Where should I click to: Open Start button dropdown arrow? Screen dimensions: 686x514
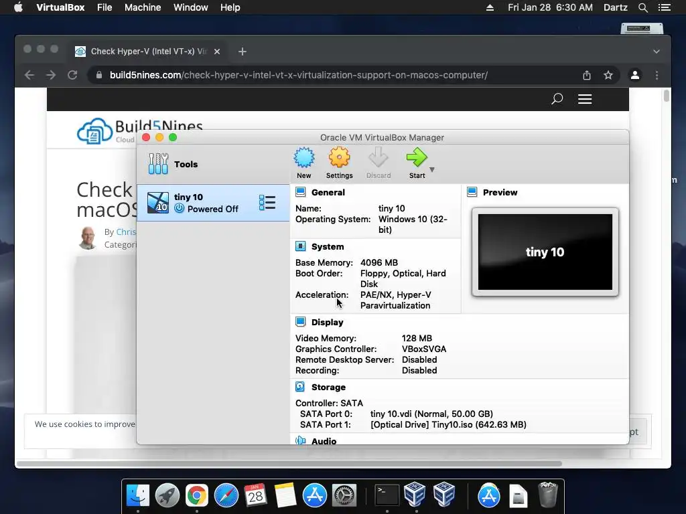[432, 169]
